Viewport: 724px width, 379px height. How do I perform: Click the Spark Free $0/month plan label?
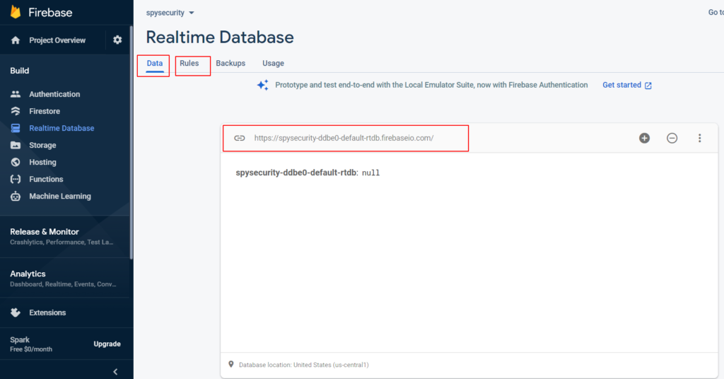click(31, 344)
